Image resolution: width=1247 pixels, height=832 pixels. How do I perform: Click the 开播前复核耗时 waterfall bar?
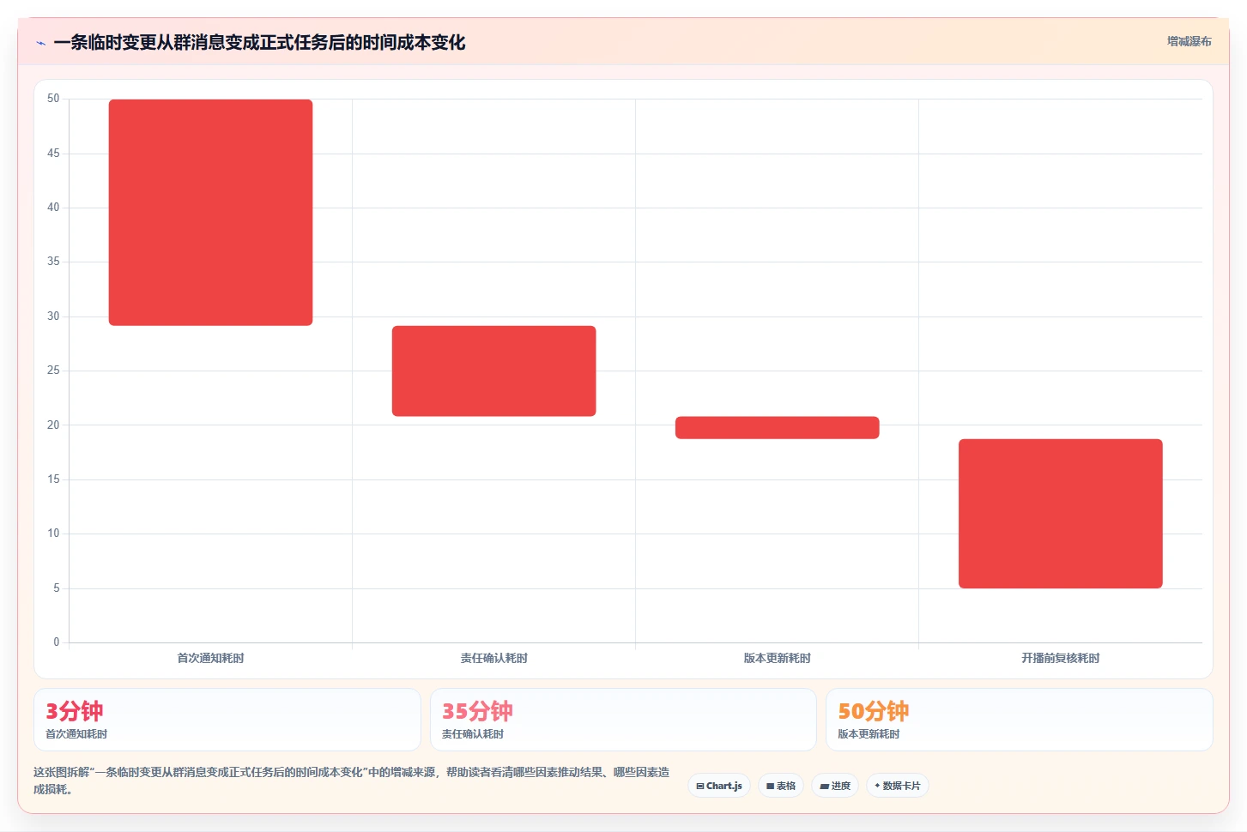pyautogui.click(x=1060, y=513)
